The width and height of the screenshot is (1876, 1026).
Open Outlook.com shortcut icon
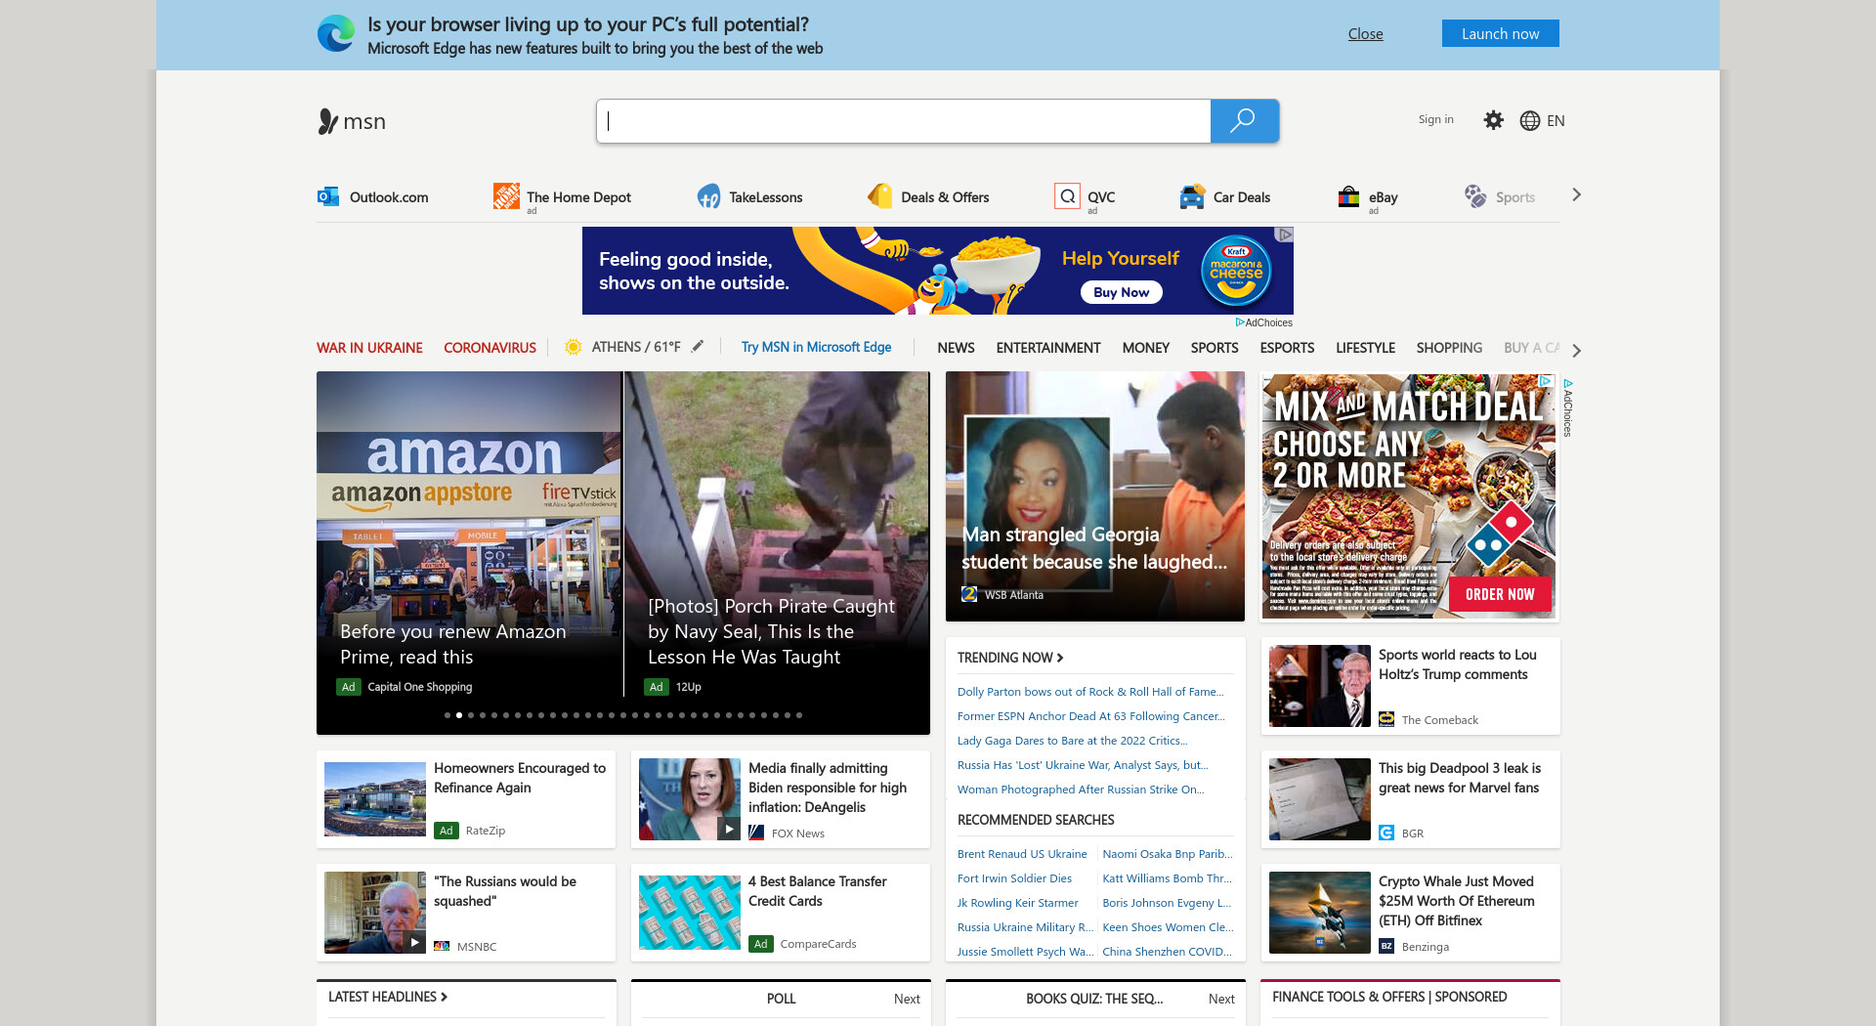(328, 196)
